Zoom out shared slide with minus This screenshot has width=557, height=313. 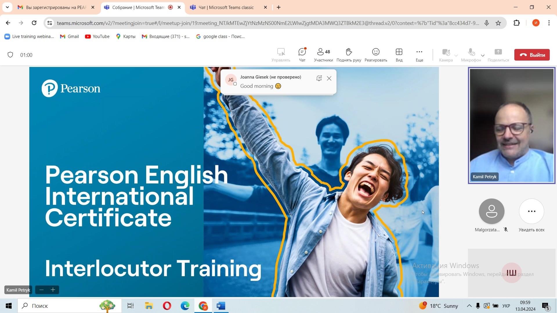point(41,290)
